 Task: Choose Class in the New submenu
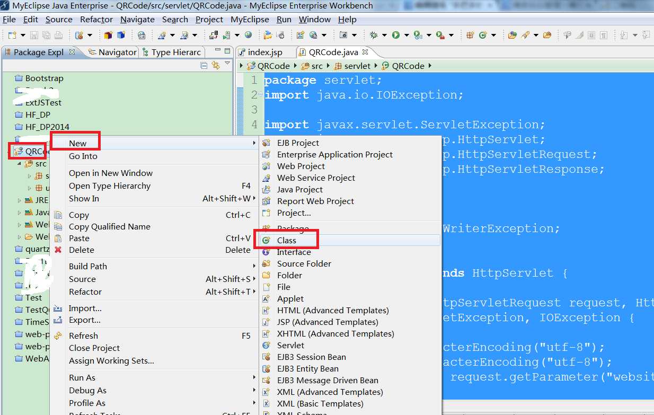pos(350,240)
